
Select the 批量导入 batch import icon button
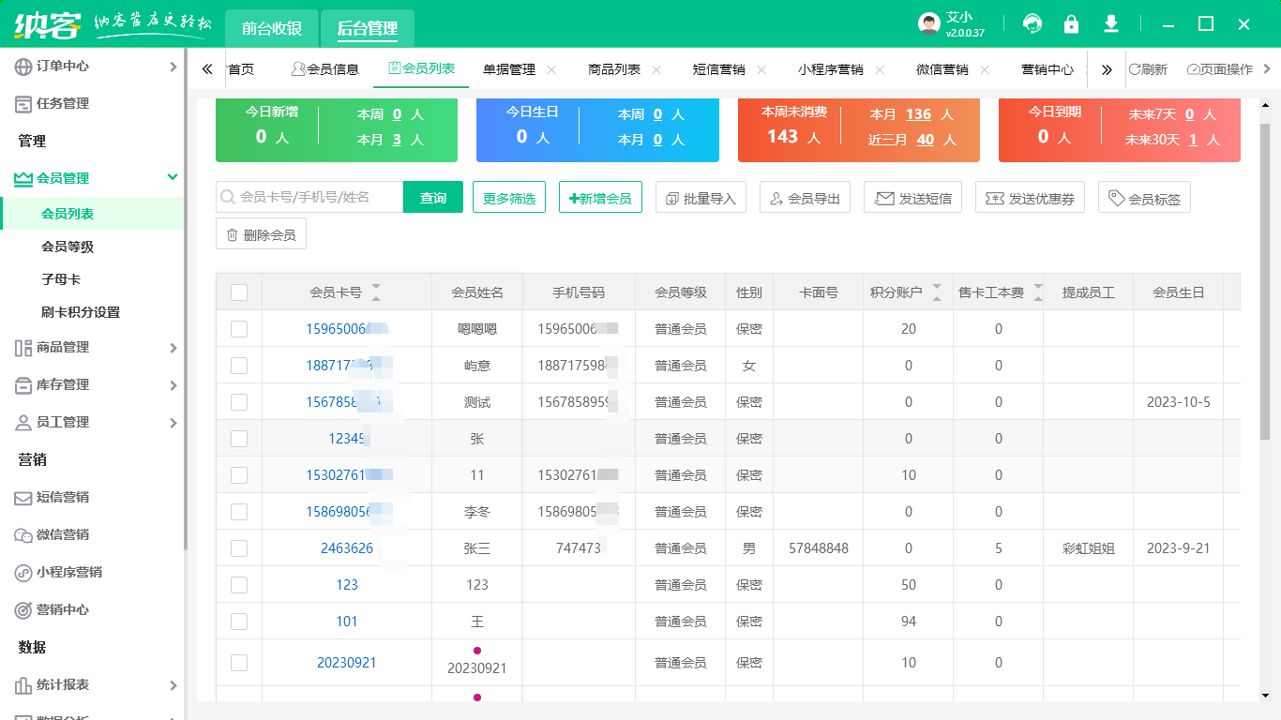(x=701, y=197)
